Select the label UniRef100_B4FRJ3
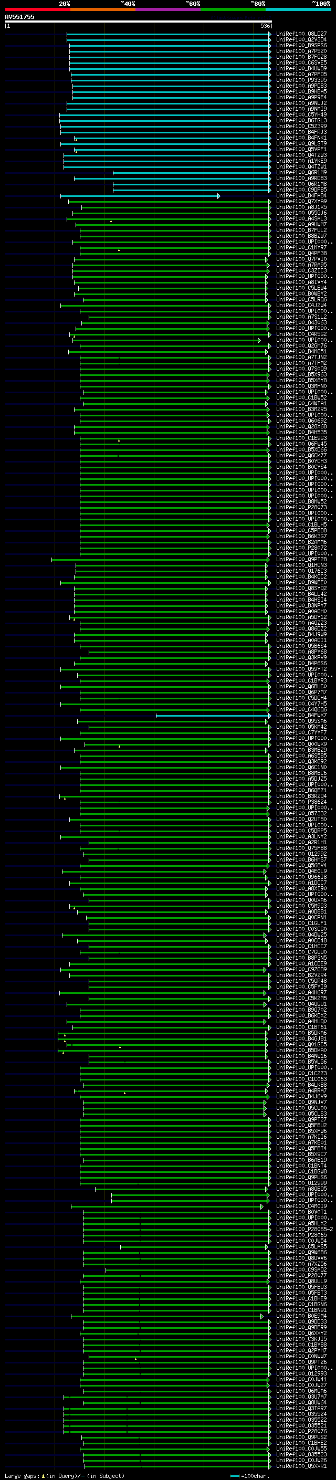The width and height of the screenshot is (336, 1480). pos(301,132)
